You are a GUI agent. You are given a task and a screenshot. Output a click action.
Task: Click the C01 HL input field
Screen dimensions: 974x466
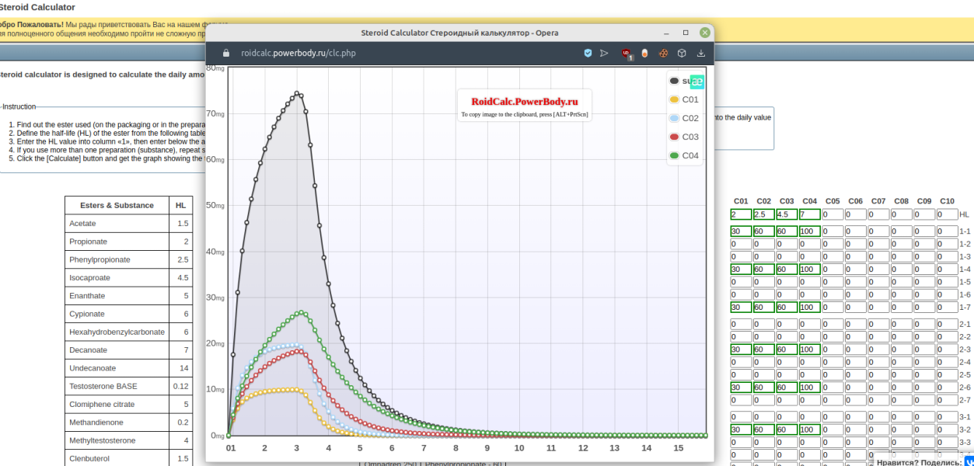click(x=740, y=214)
